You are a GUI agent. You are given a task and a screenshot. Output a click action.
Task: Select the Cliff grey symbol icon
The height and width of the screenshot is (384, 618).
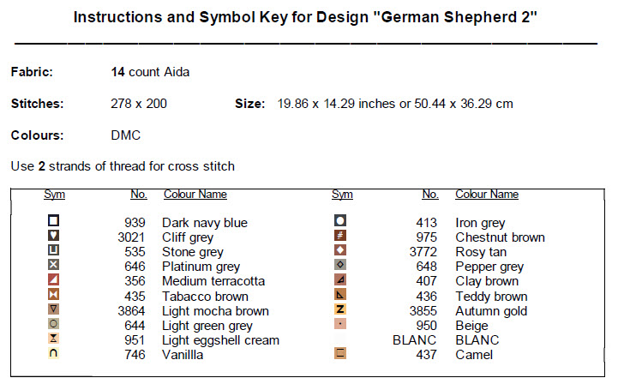click(x=54, y=236)
